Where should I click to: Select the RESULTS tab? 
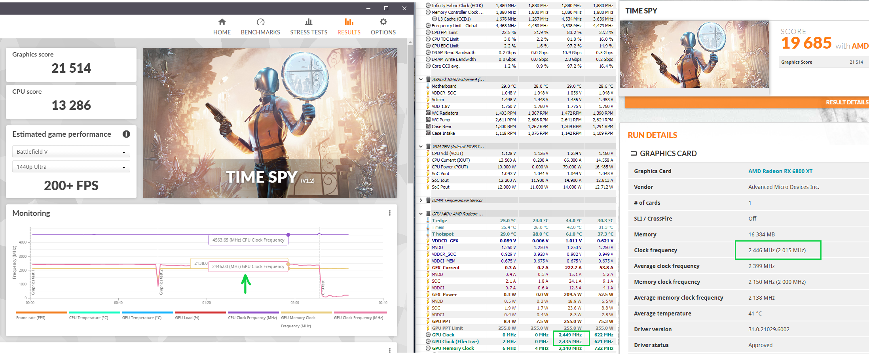349,26
